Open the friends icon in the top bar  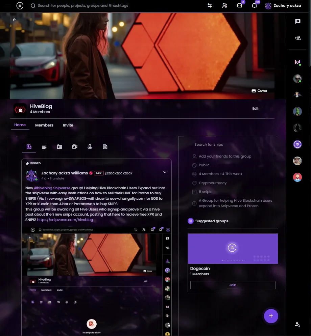point(225,6)
